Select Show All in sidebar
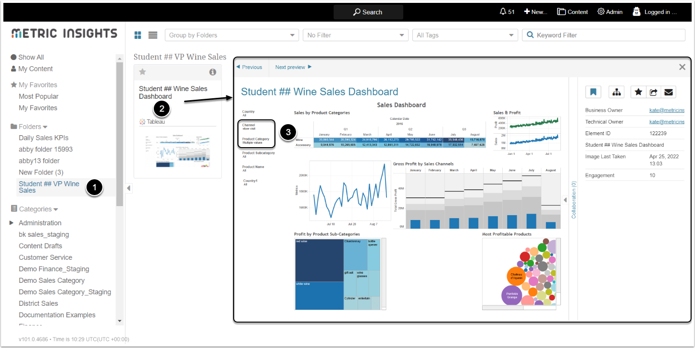This screenshot has width=695, height=348. [27, 57]
